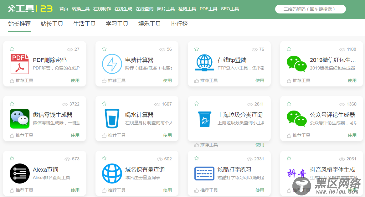The width and height of the screenshot is (365, 197).
Task: Open the 在线生成 navigation menu
Action: pyautogui.click(x=123, y=9)
